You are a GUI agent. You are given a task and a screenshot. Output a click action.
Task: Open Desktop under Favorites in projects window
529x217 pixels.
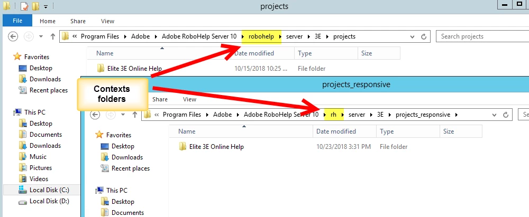[x=36, y=68]
